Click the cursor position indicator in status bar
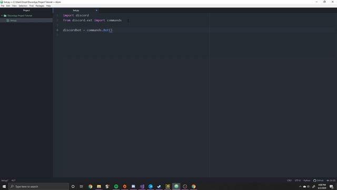This screenshot has height=190, width=337. 13,180
